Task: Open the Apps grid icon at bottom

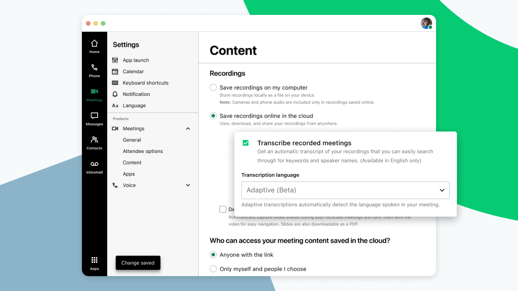Action: pyautogui.click(x=94, y=261)
